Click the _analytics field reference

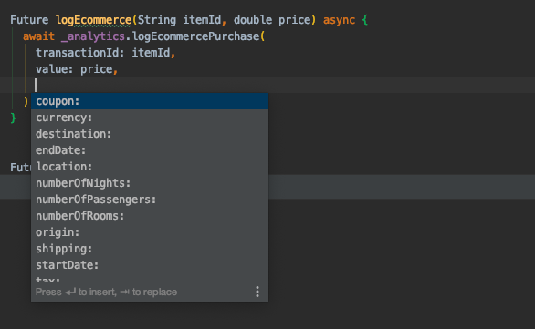click(93, 36)
